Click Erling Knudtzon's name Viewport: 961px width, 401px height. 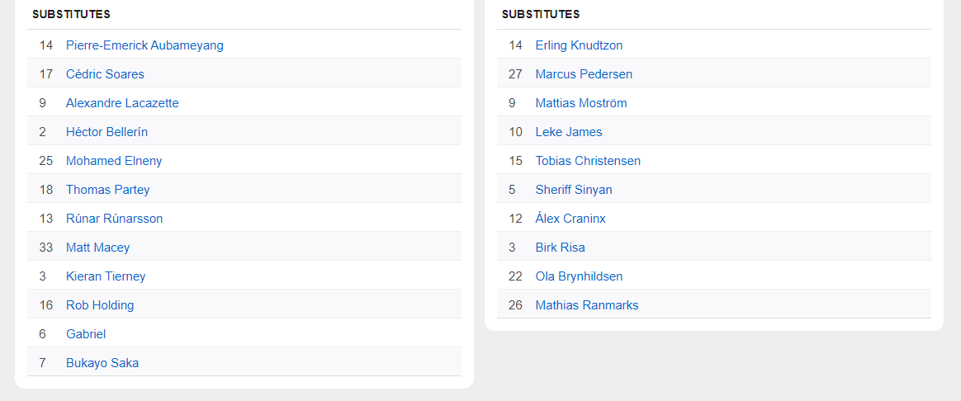[x=579, y=45]
